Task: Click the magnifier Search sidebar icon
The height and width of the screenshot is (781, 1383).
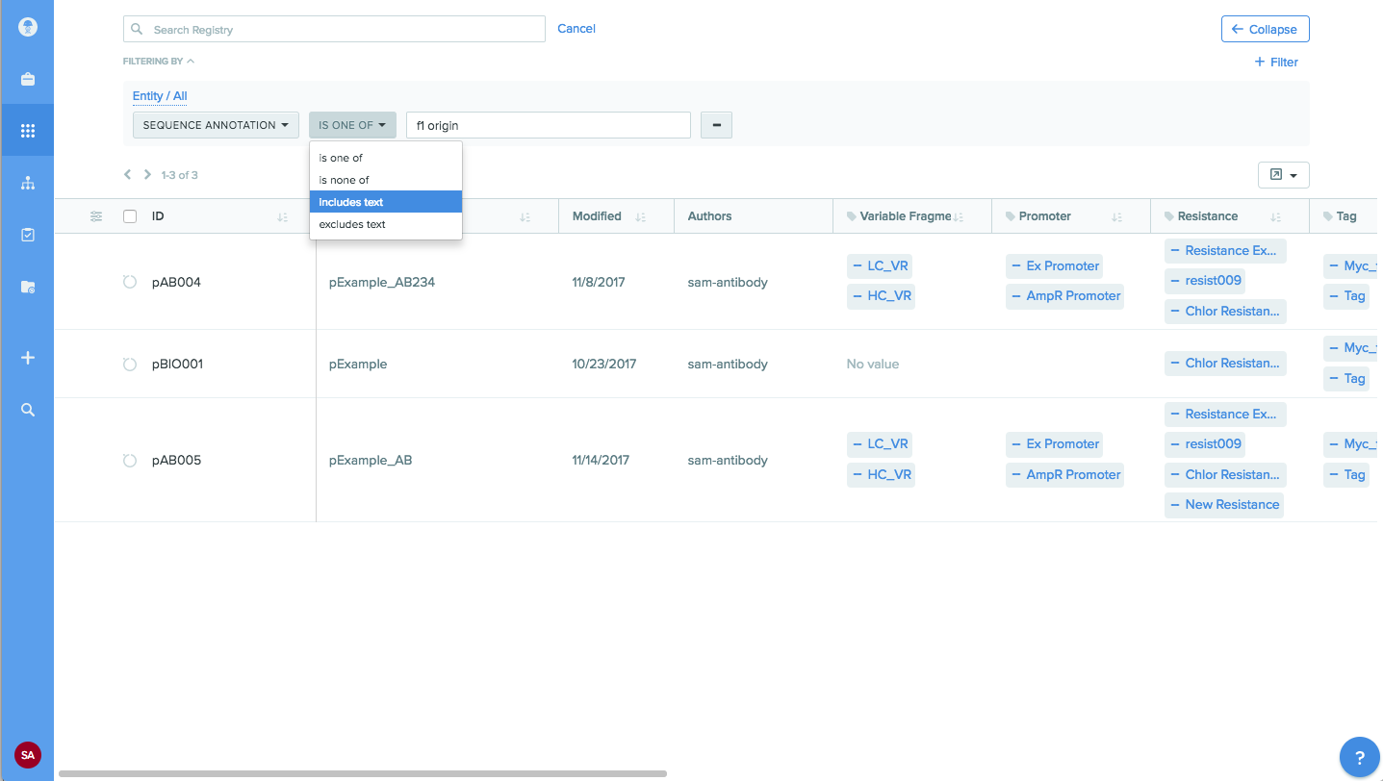Action: 28,410
